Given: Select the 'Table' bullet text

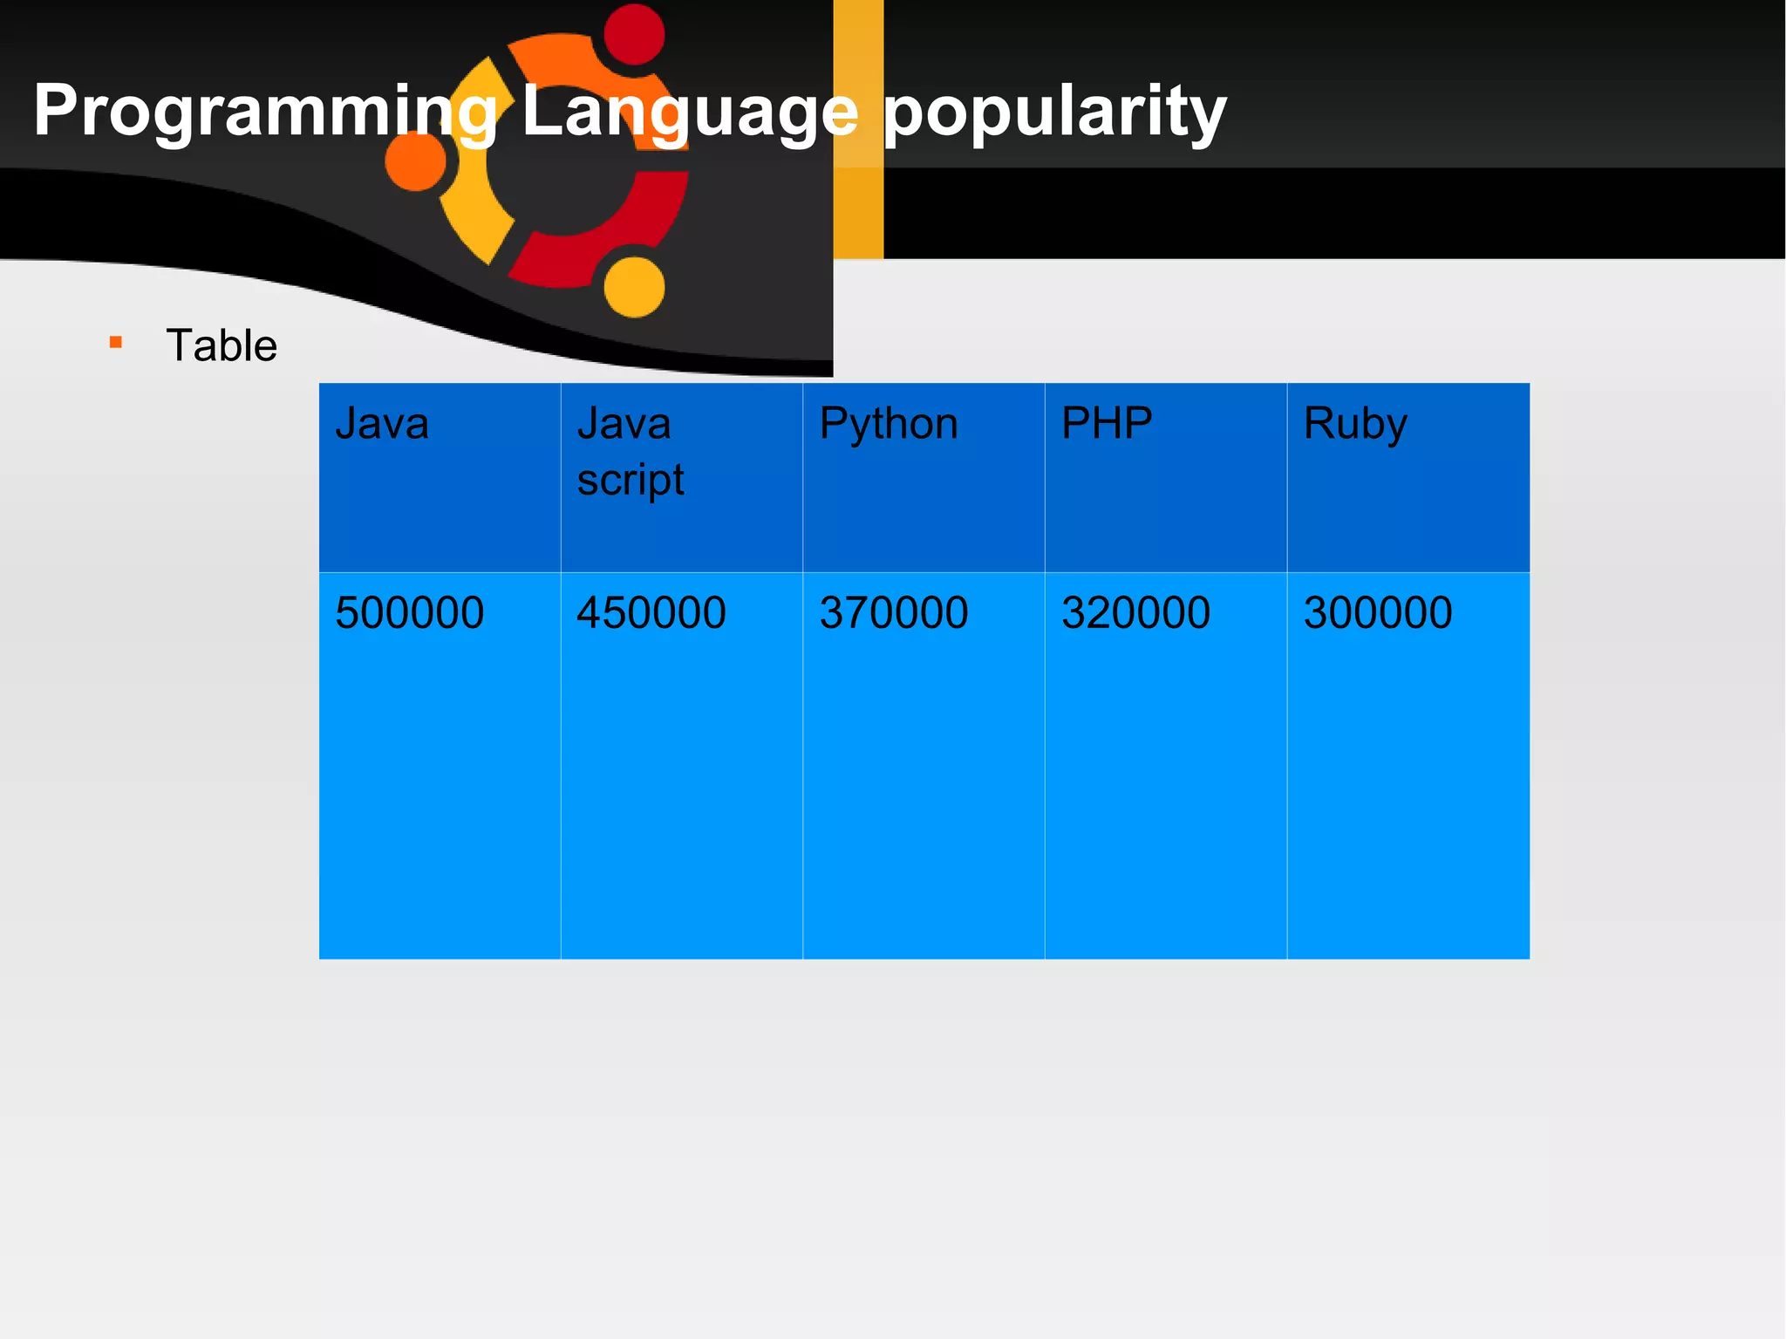Looking at the screenshot, I should [222, 345].
